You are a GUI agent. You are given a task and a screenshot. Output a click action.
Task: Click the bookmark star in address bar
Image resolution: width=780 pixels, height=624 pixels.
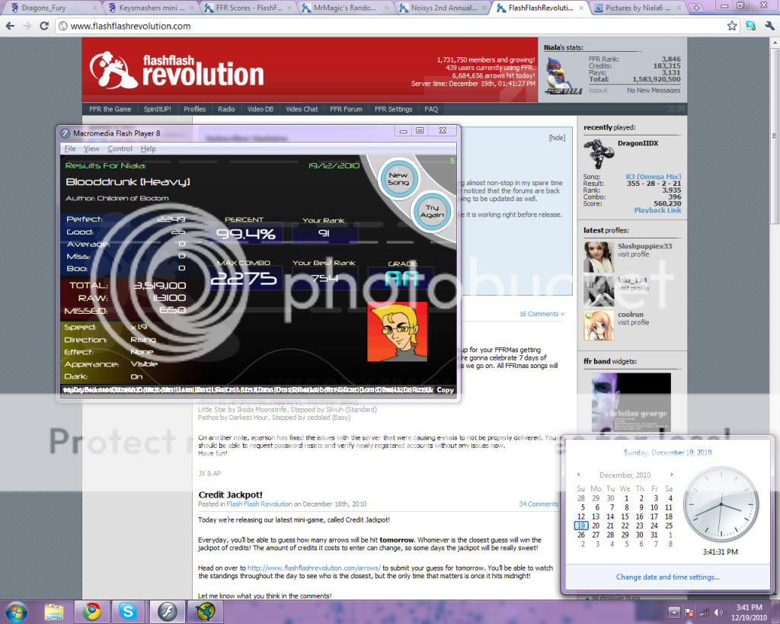[732, 26]
